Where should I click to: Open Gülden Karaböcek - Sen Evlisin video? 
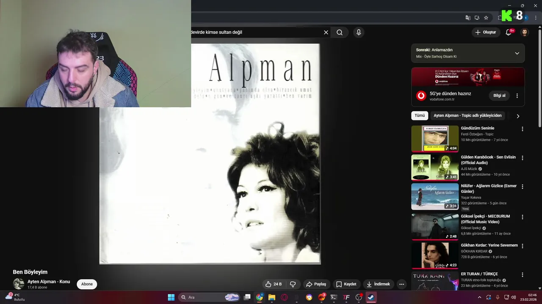(488, 160)
